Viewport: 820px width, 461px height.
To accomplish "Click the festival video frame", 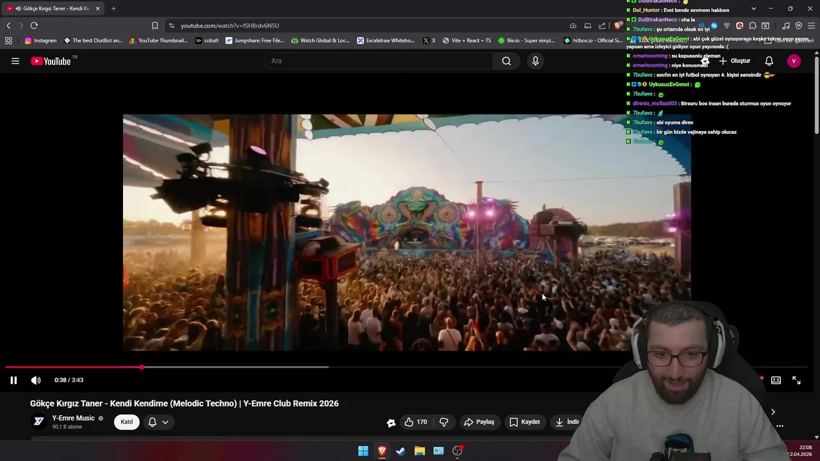I will pyautogui.click(x=407, y=232).
